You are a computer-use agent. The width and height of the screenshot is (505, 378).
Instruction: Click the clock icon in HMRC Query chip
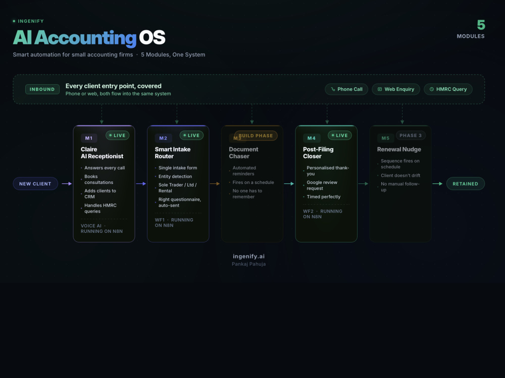click(432, 89)
